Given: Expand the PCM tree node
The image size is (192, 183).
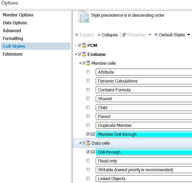Looking at the screenshot, I should click(x=76, y=45).
